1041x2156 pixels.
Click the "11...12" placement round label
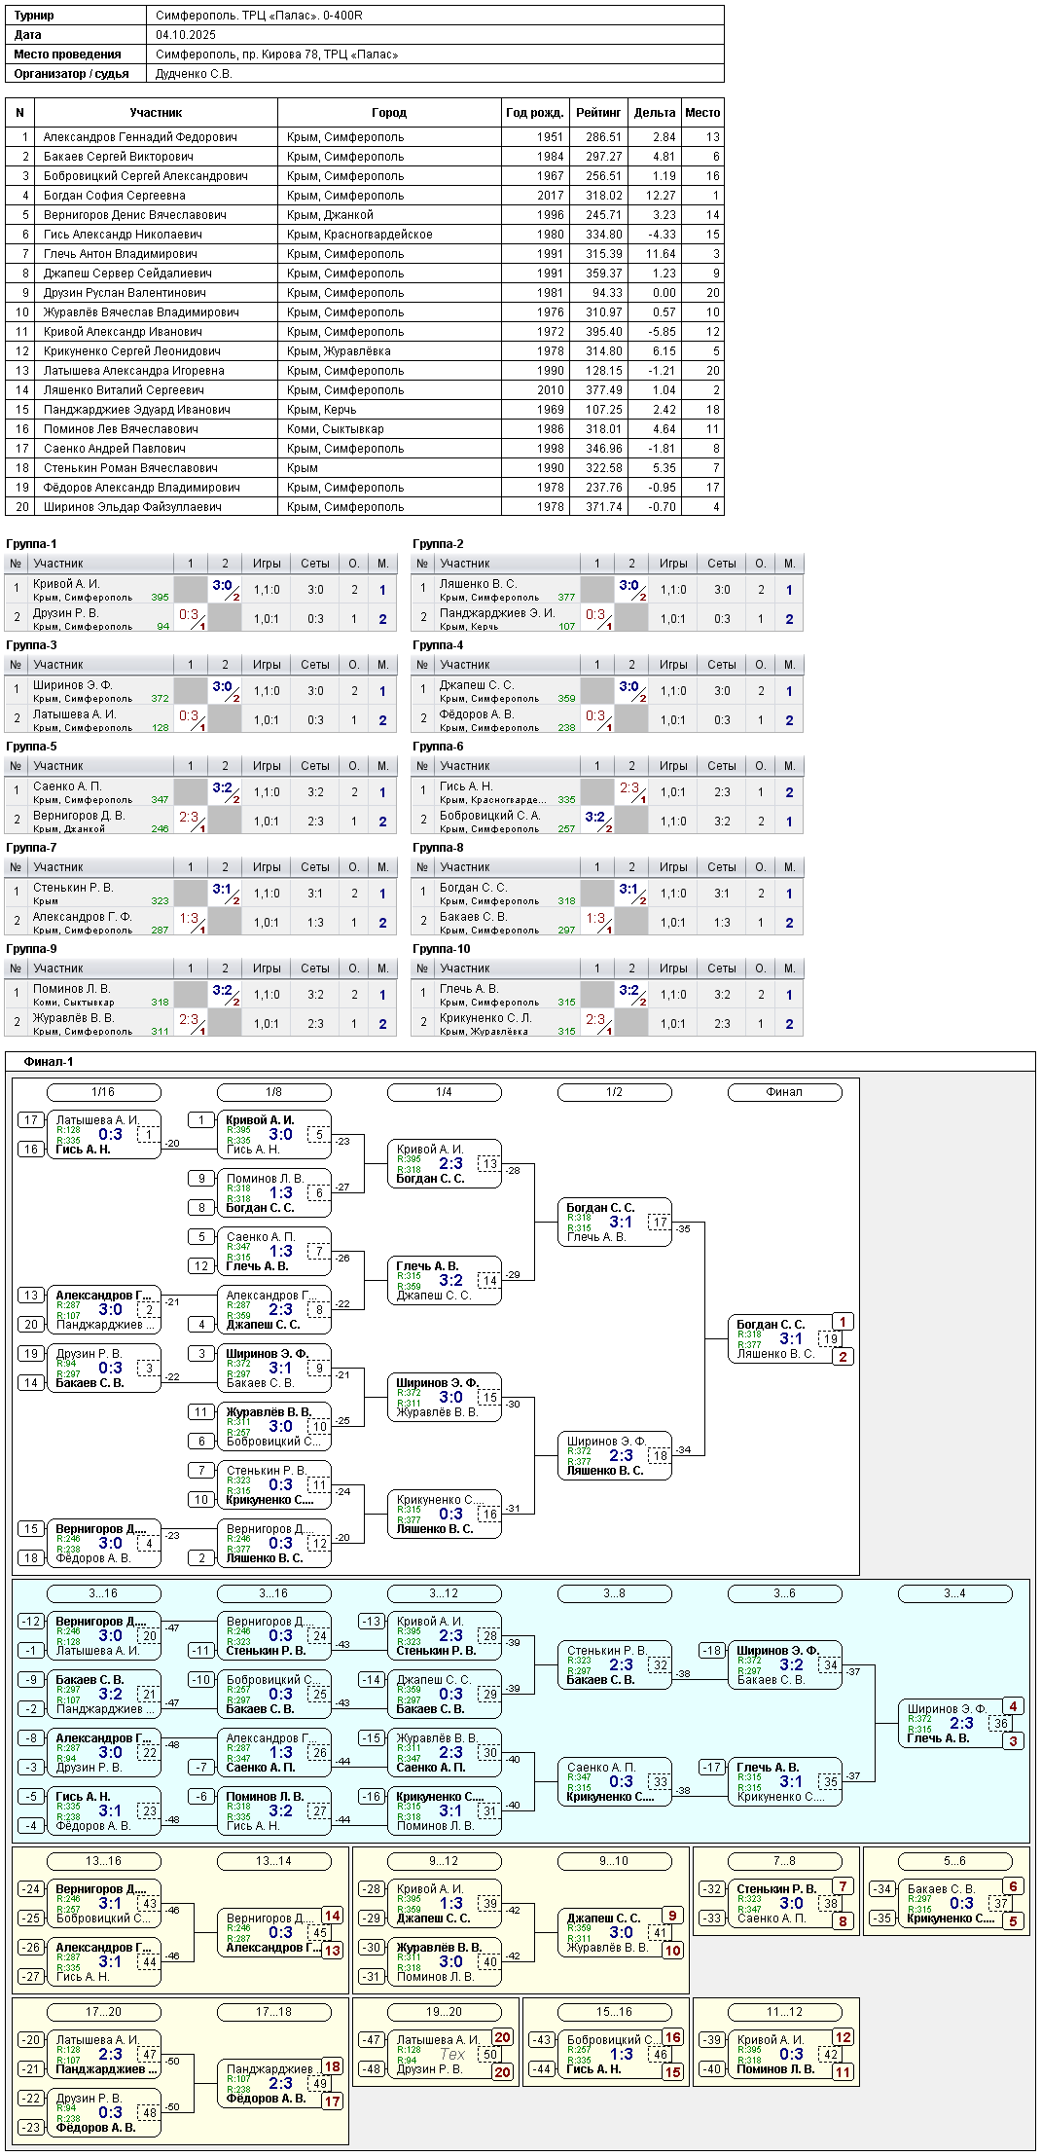click(784, 2012)
